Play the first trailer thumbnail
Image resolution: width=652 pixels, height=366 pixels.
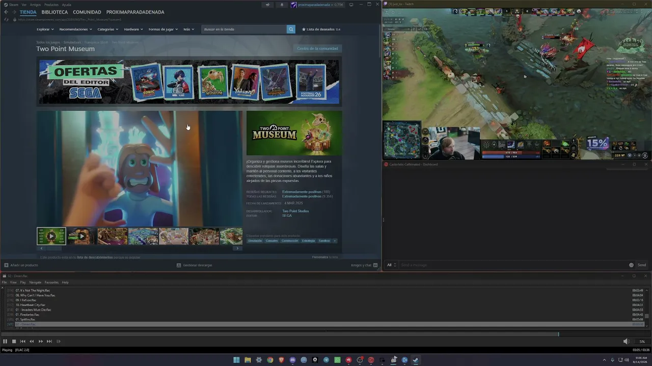pyautogui.click(x=51, y=236)
